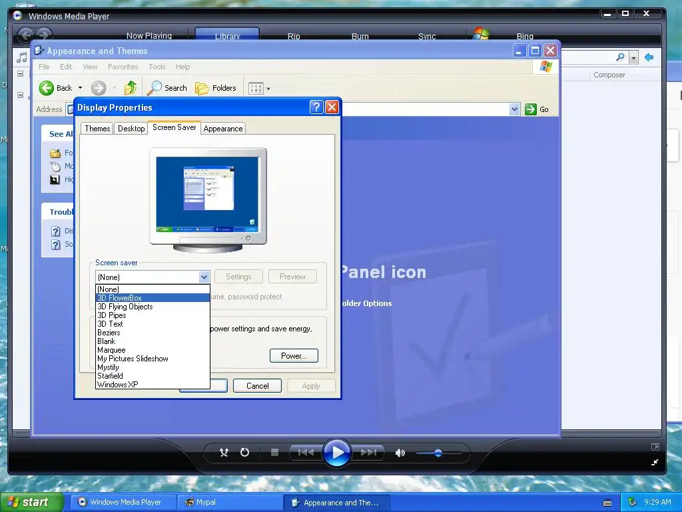This screenshot has width=682, height=512.
Task: Select Mystify screen saver
Action: coord(153,367)
